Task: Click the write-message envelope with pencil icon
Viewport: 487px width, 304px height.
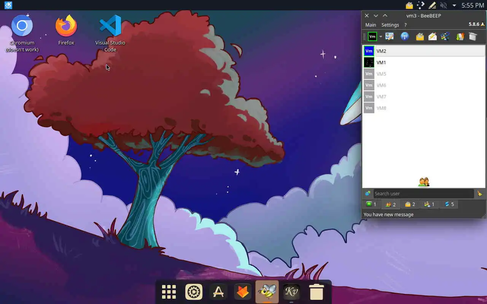Action: (x=433, y=36)
